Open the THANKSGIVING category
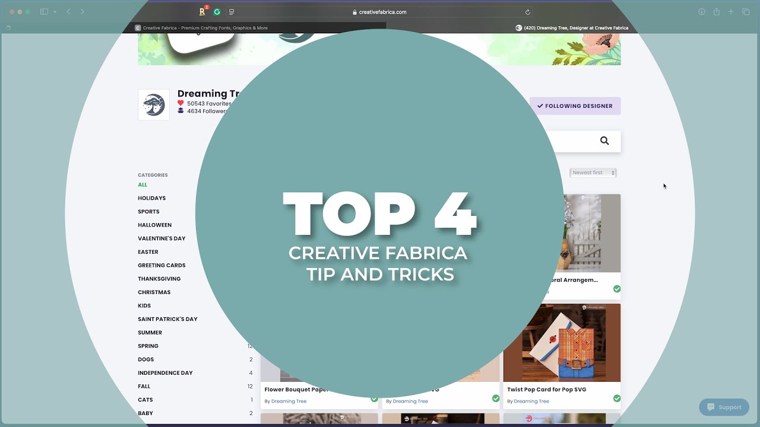Image resolution: width=760 pixels, height=427 pixels. click(x=159, y=279)
